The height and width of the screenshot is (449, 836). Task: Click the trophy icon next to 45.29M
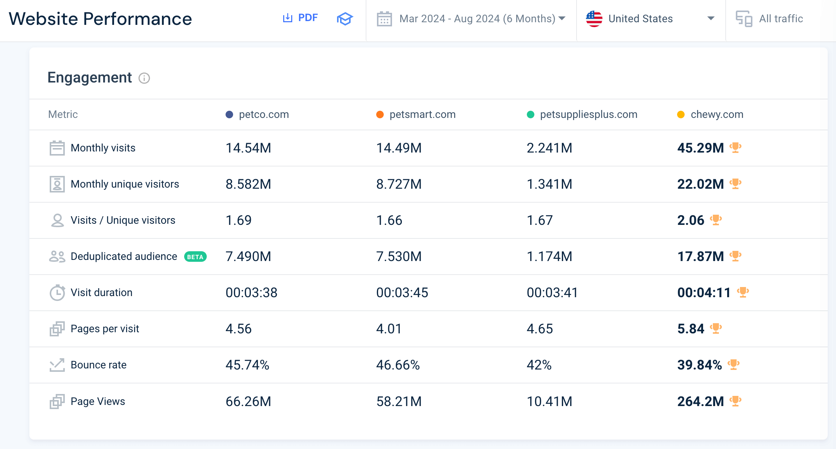point(735,147)
